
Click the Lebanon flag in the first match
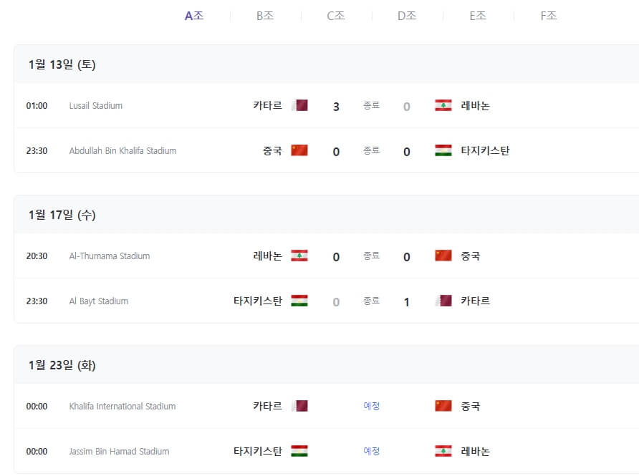(443, 105)
